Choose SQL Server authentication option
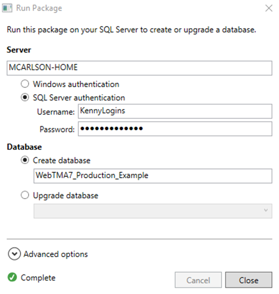The image size is (279, 294). tap(25, 98)
